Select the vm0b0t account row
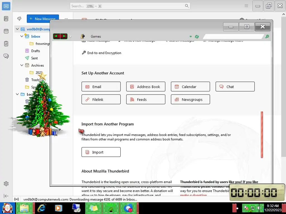 point(32,29)
